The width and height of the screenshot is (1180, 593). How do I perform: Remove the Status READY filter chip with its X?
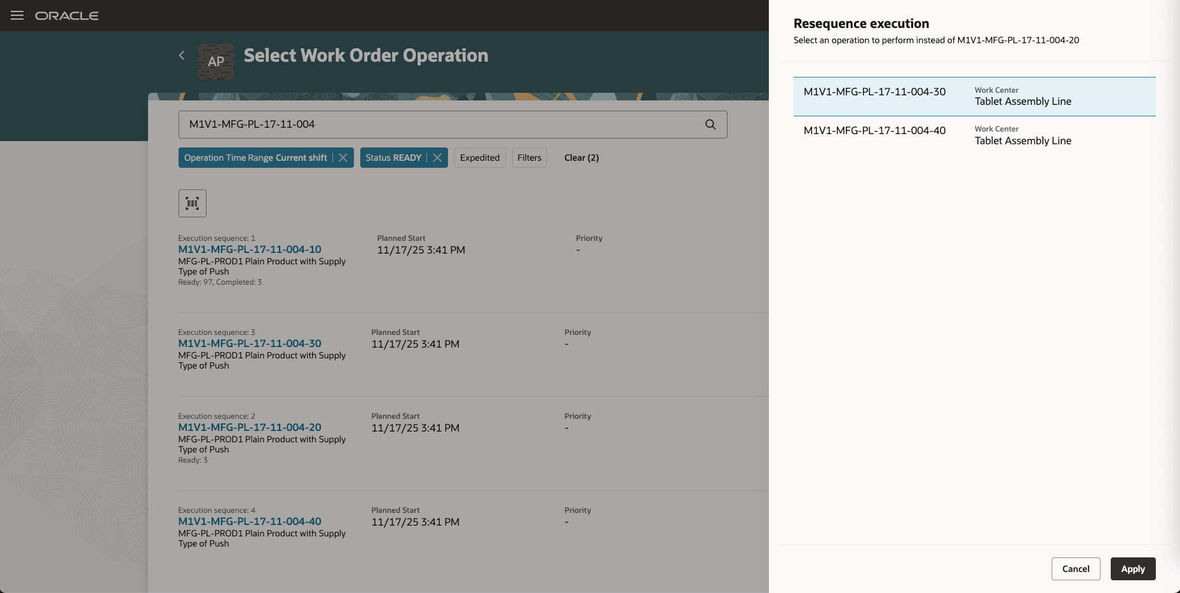437,158
